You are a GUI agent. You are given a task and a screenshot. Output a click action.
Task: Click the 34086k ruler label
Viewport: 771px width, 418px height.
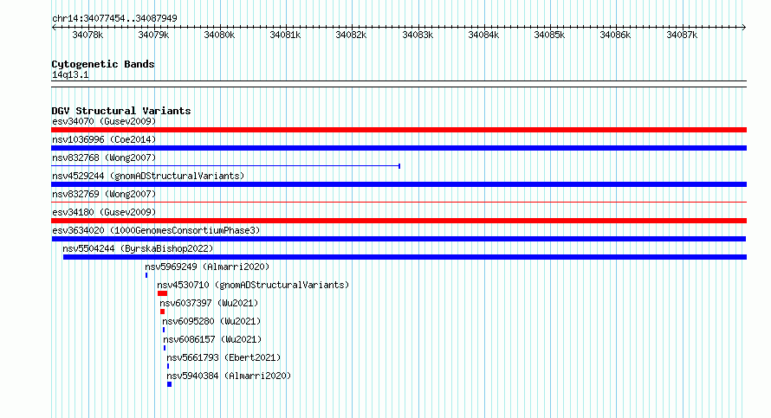615,35
